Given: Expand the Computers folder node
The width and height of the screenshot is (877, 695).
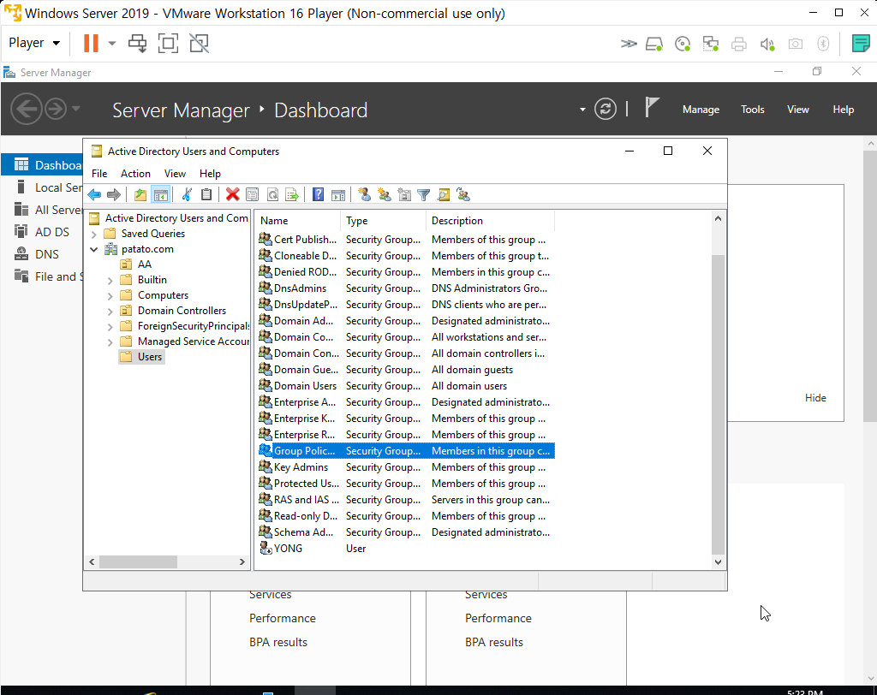Looking at the screenshot, I should 110,296.
